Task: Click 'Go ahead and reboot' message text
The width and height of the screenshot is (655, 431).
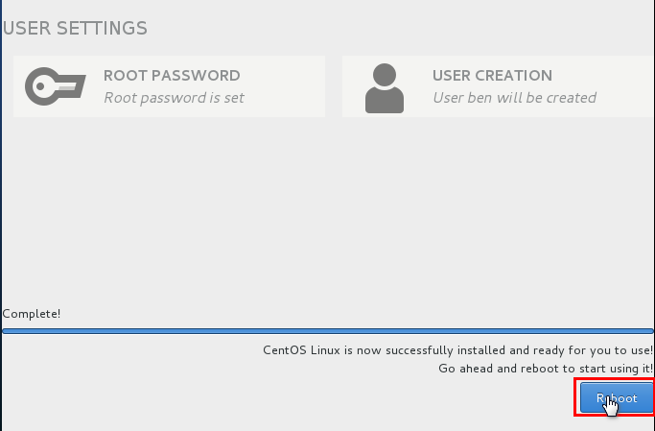Action: (x=545, y=368)
